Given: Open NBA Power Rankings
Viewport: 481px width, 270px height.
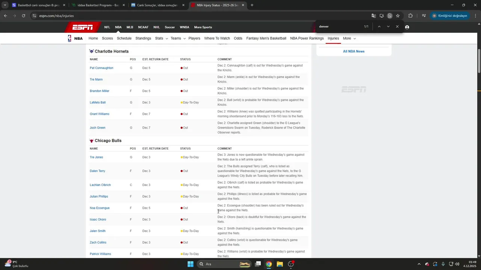Looking at the screenshot, I should pyautogui.click(x=307, y=38).
